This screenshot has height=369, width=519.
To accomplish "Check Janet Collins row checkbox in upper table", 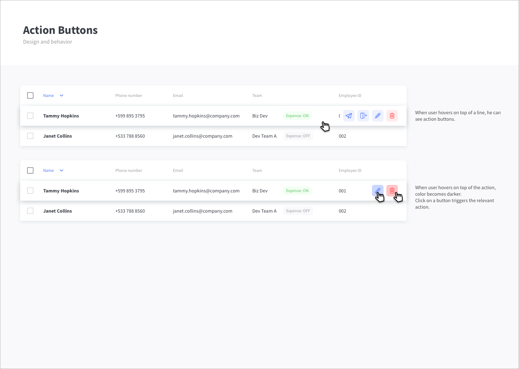I will (30, 136).
